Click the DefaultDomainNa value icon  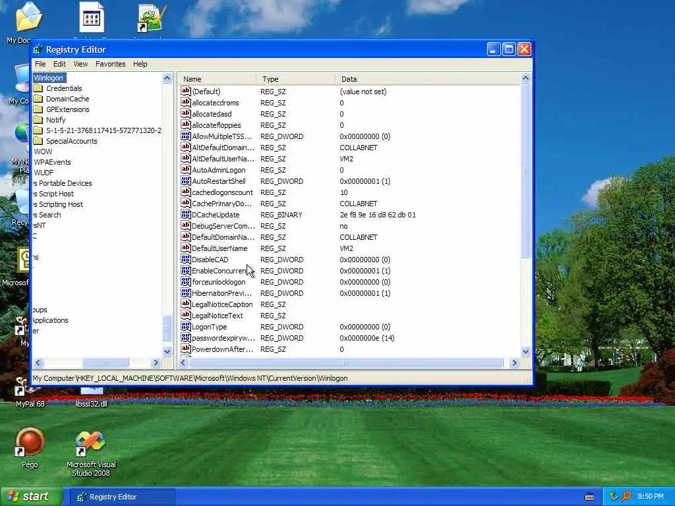click(x=185, y=237)
